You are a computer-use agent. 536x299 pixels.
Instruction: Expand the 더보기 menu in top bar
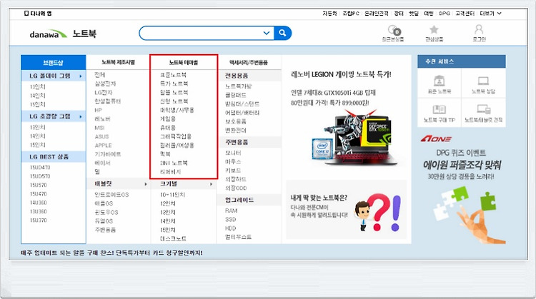(x=490, y=14)
